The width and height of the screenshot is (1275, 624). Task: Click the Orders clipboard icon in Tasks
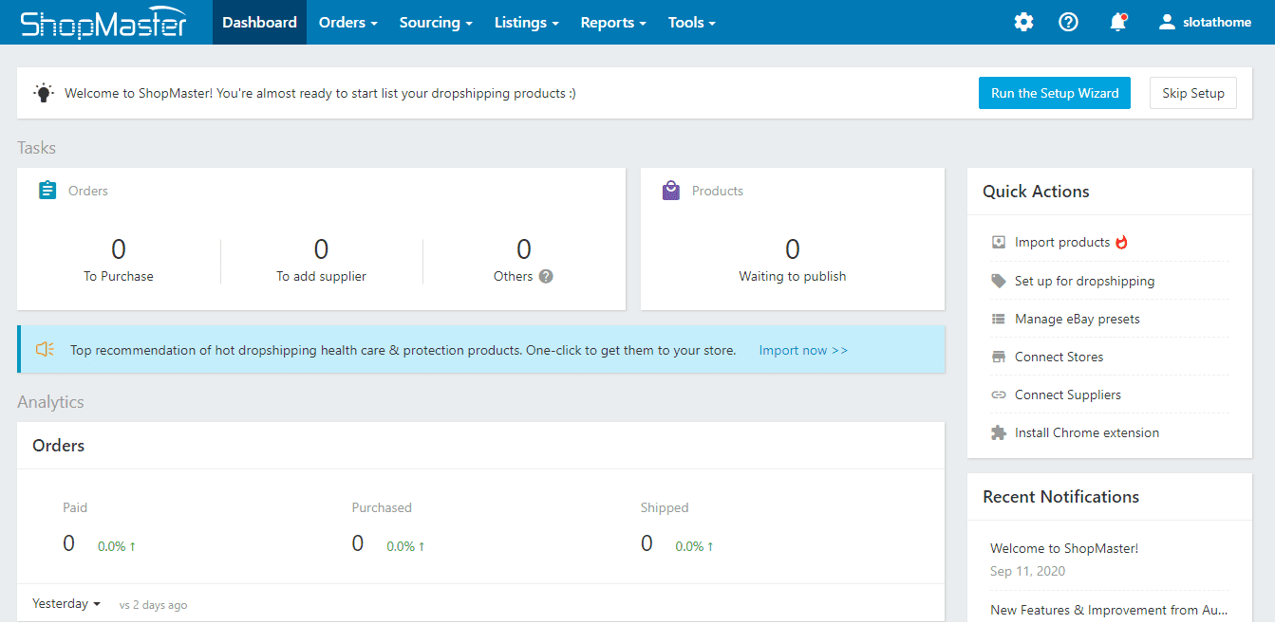coord(47,191)
